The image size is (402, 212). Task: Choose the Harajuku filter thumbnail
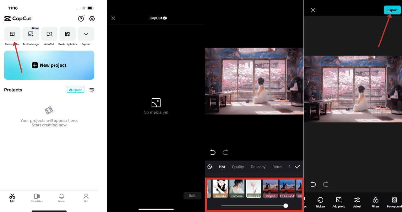pyautogui.click(x=220, y=189)
